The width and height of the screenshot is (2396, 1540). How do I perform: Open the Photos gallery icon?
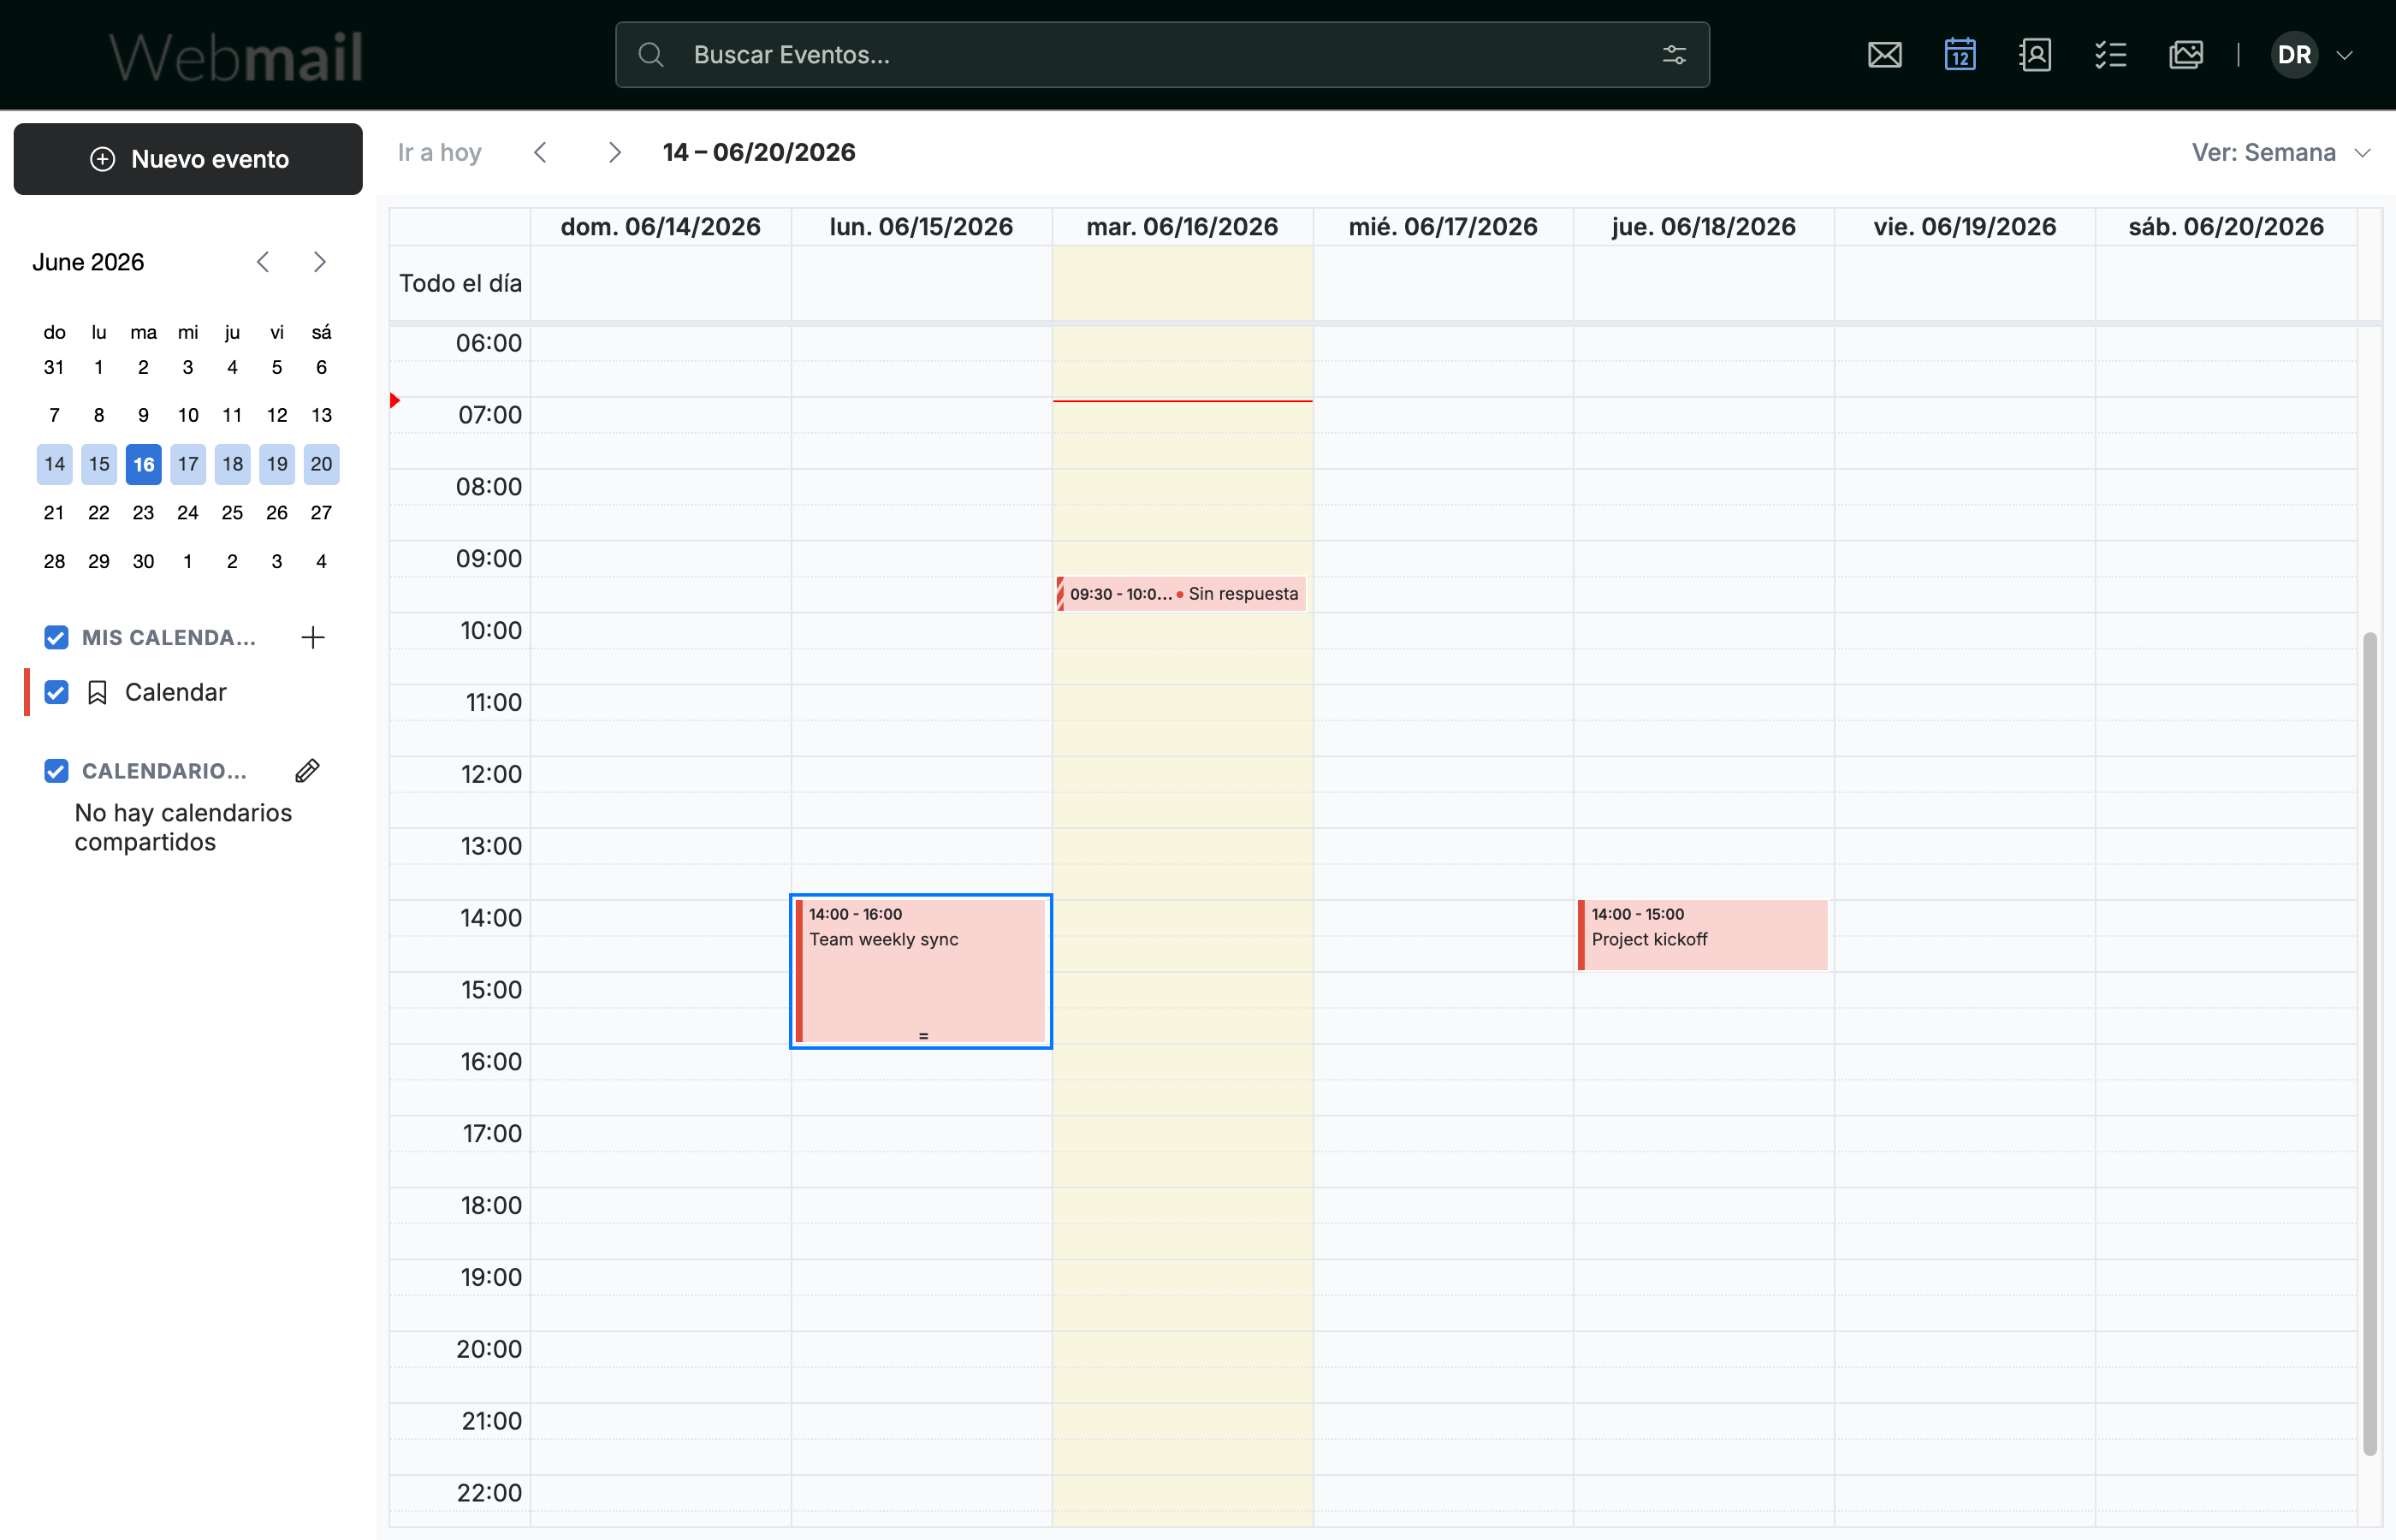2186,55
